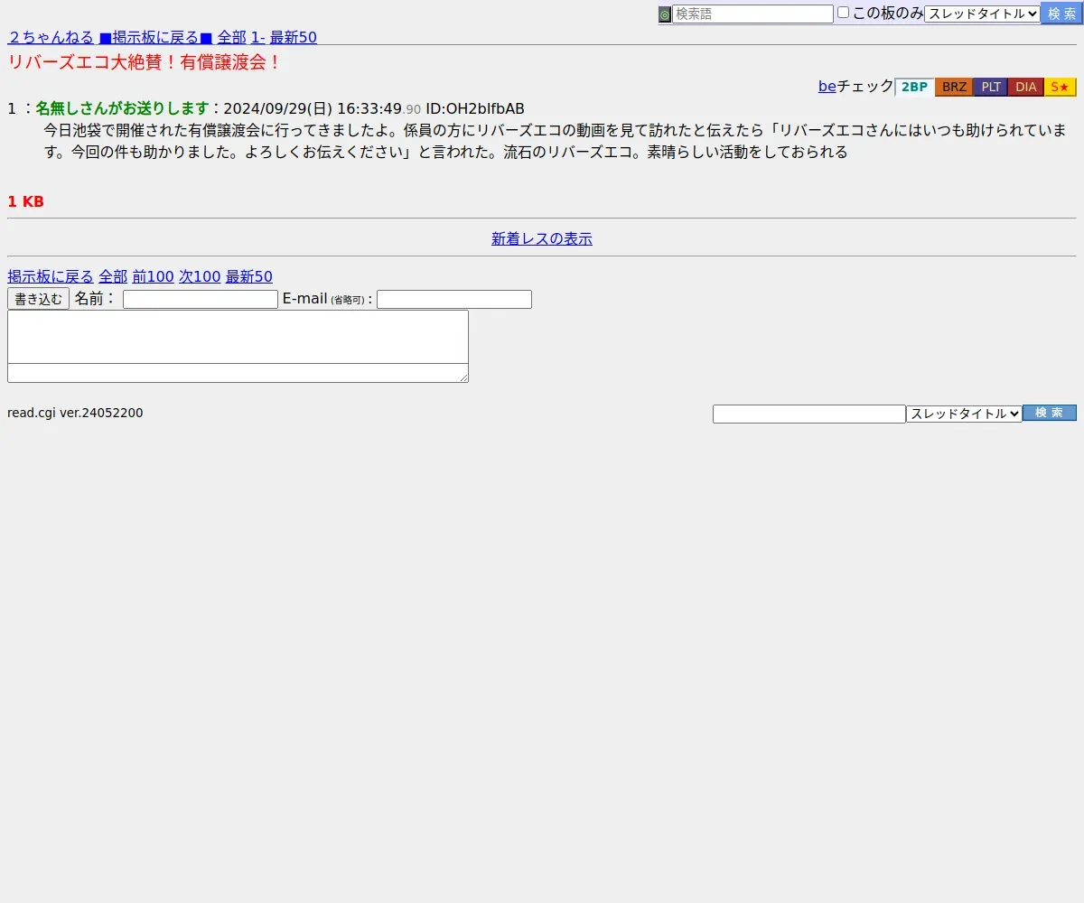This screenshot has height=903, width=1084.
Task: Click the small green search icon at top
Action: (665, 14)
